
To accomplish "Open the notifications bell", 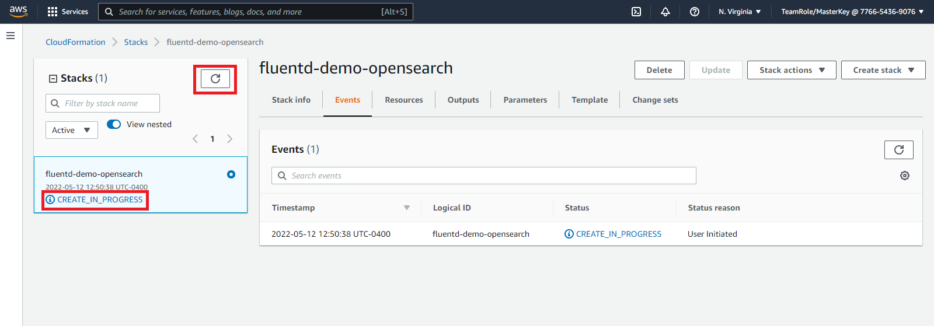I will click(x=665, y=12).
